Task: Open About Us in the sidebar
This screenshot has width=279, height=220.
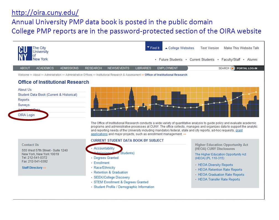Action: pyautogui.click(x=25, y=90)
